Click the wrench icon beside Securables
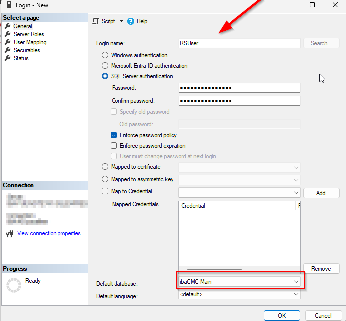 (8, 50)
